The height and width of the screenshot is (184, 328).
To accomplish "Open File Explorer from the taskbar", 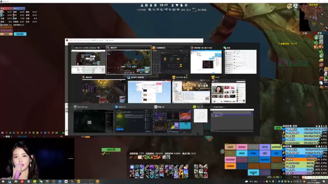I will pyautogui.click(x=16, y=182).
